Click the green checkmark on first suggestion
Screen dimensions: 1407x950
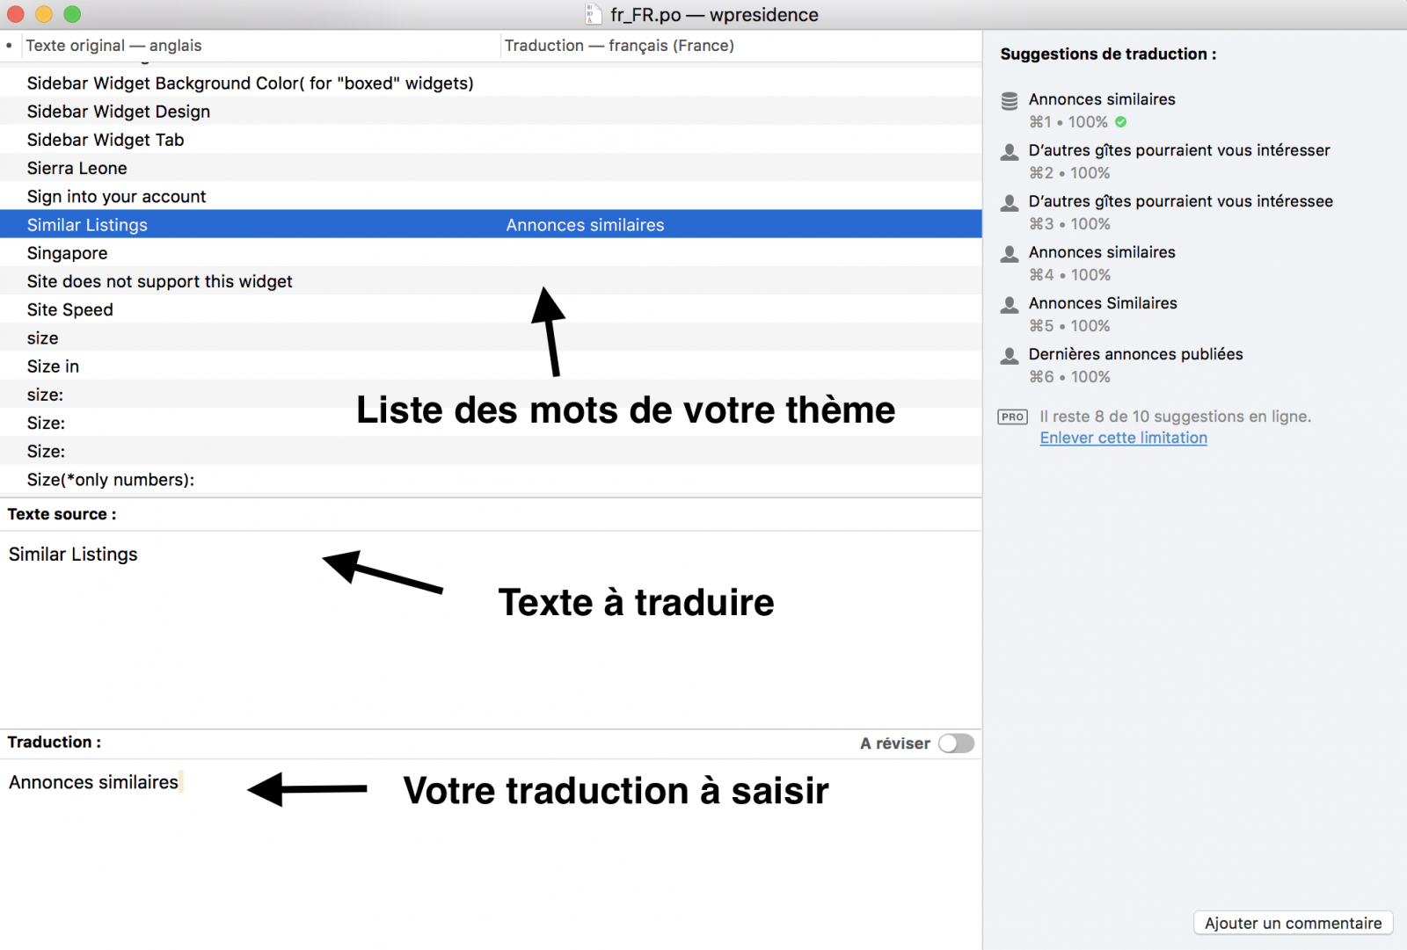pyautogui.click(x=1120, y=122)
